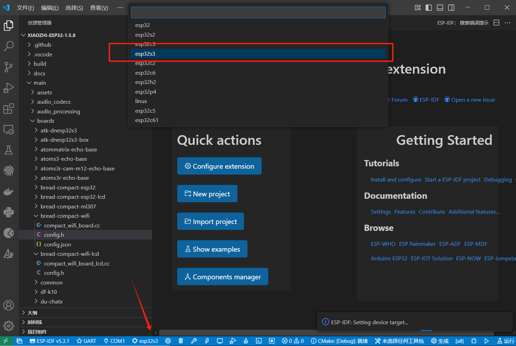The height and width of the screenshot is (346, 516).
Task: Click the flame build-flash-monitor status icon
Action: pos(246,341)
